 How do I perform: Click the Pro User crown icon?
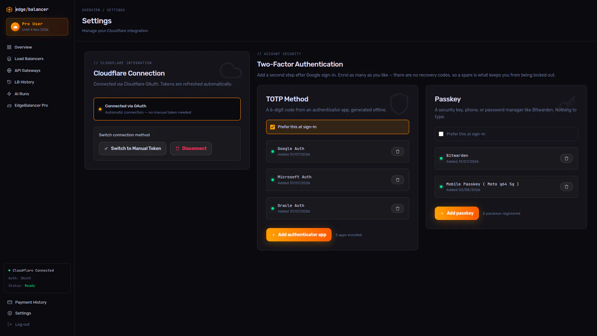(x=15, y=27)
